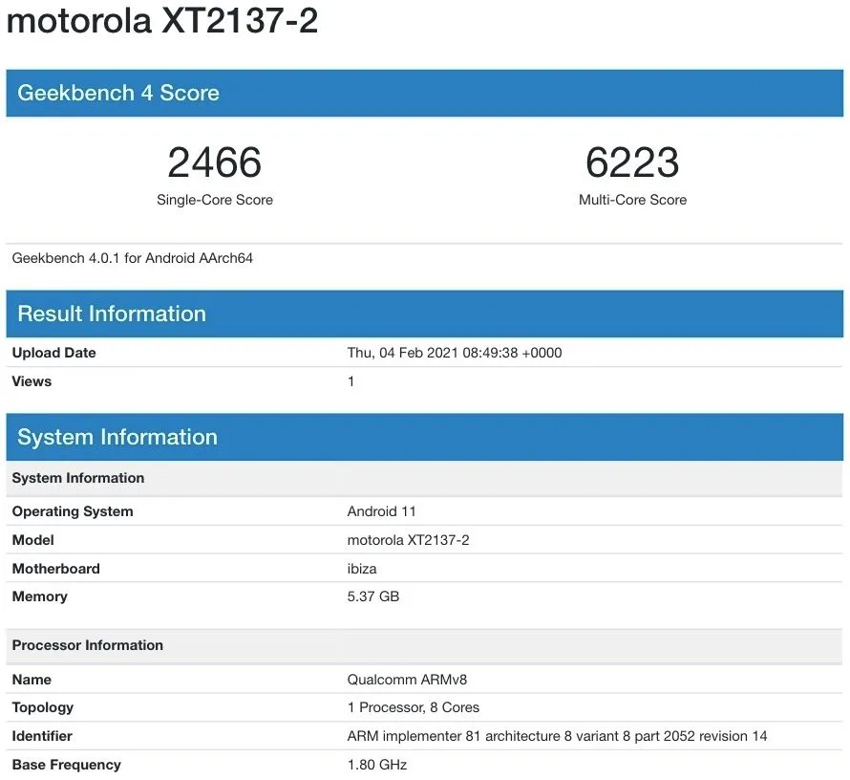
Task: Click the Operating System row label
Action: [72, 510]
